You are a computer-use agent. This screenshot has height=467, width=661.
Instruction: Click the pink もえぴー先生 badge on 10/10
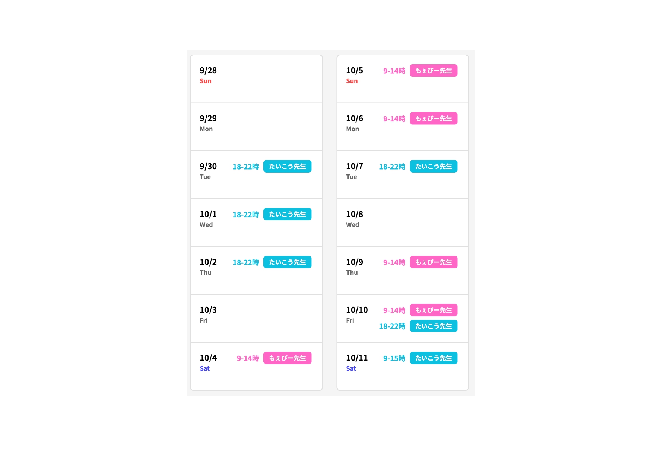(433, 310)
